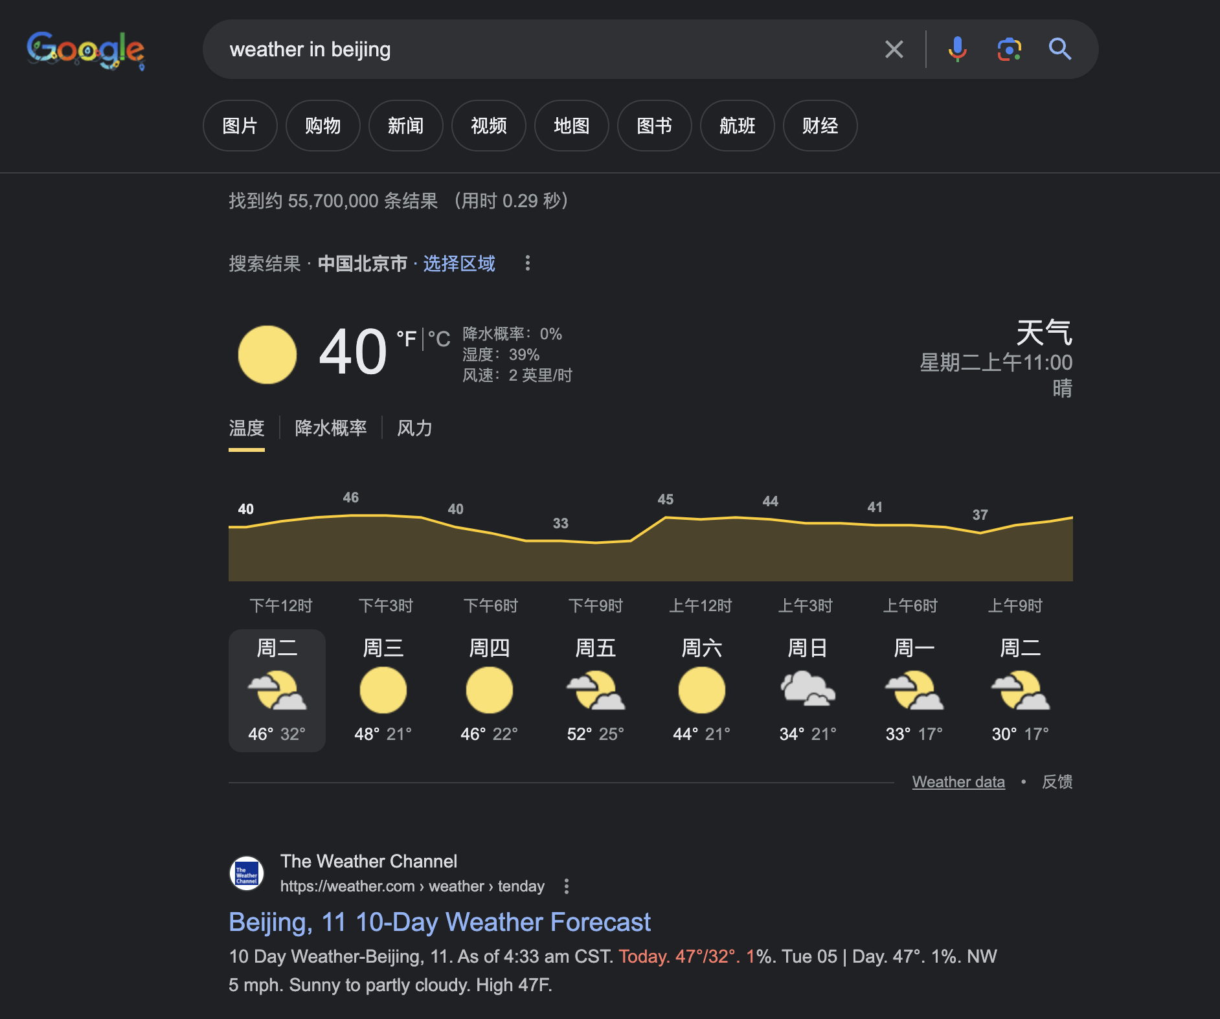The width and height of the screenshot is (1220, 1019).
Task: Filter results by 新闻
Action: (405, 126)
